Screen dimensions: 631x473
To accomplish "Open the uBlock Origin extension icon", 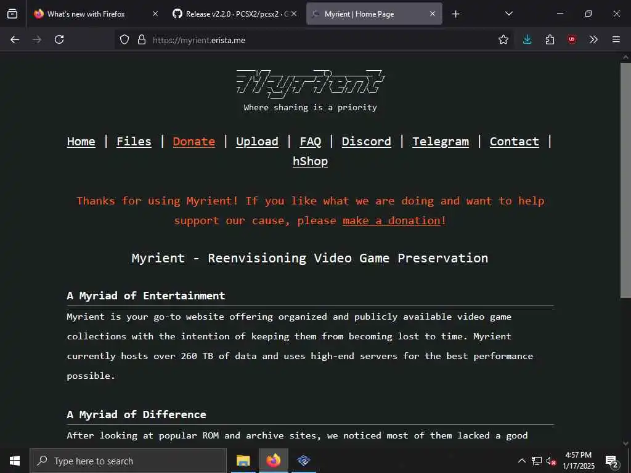I will click(x=572, y=39).
